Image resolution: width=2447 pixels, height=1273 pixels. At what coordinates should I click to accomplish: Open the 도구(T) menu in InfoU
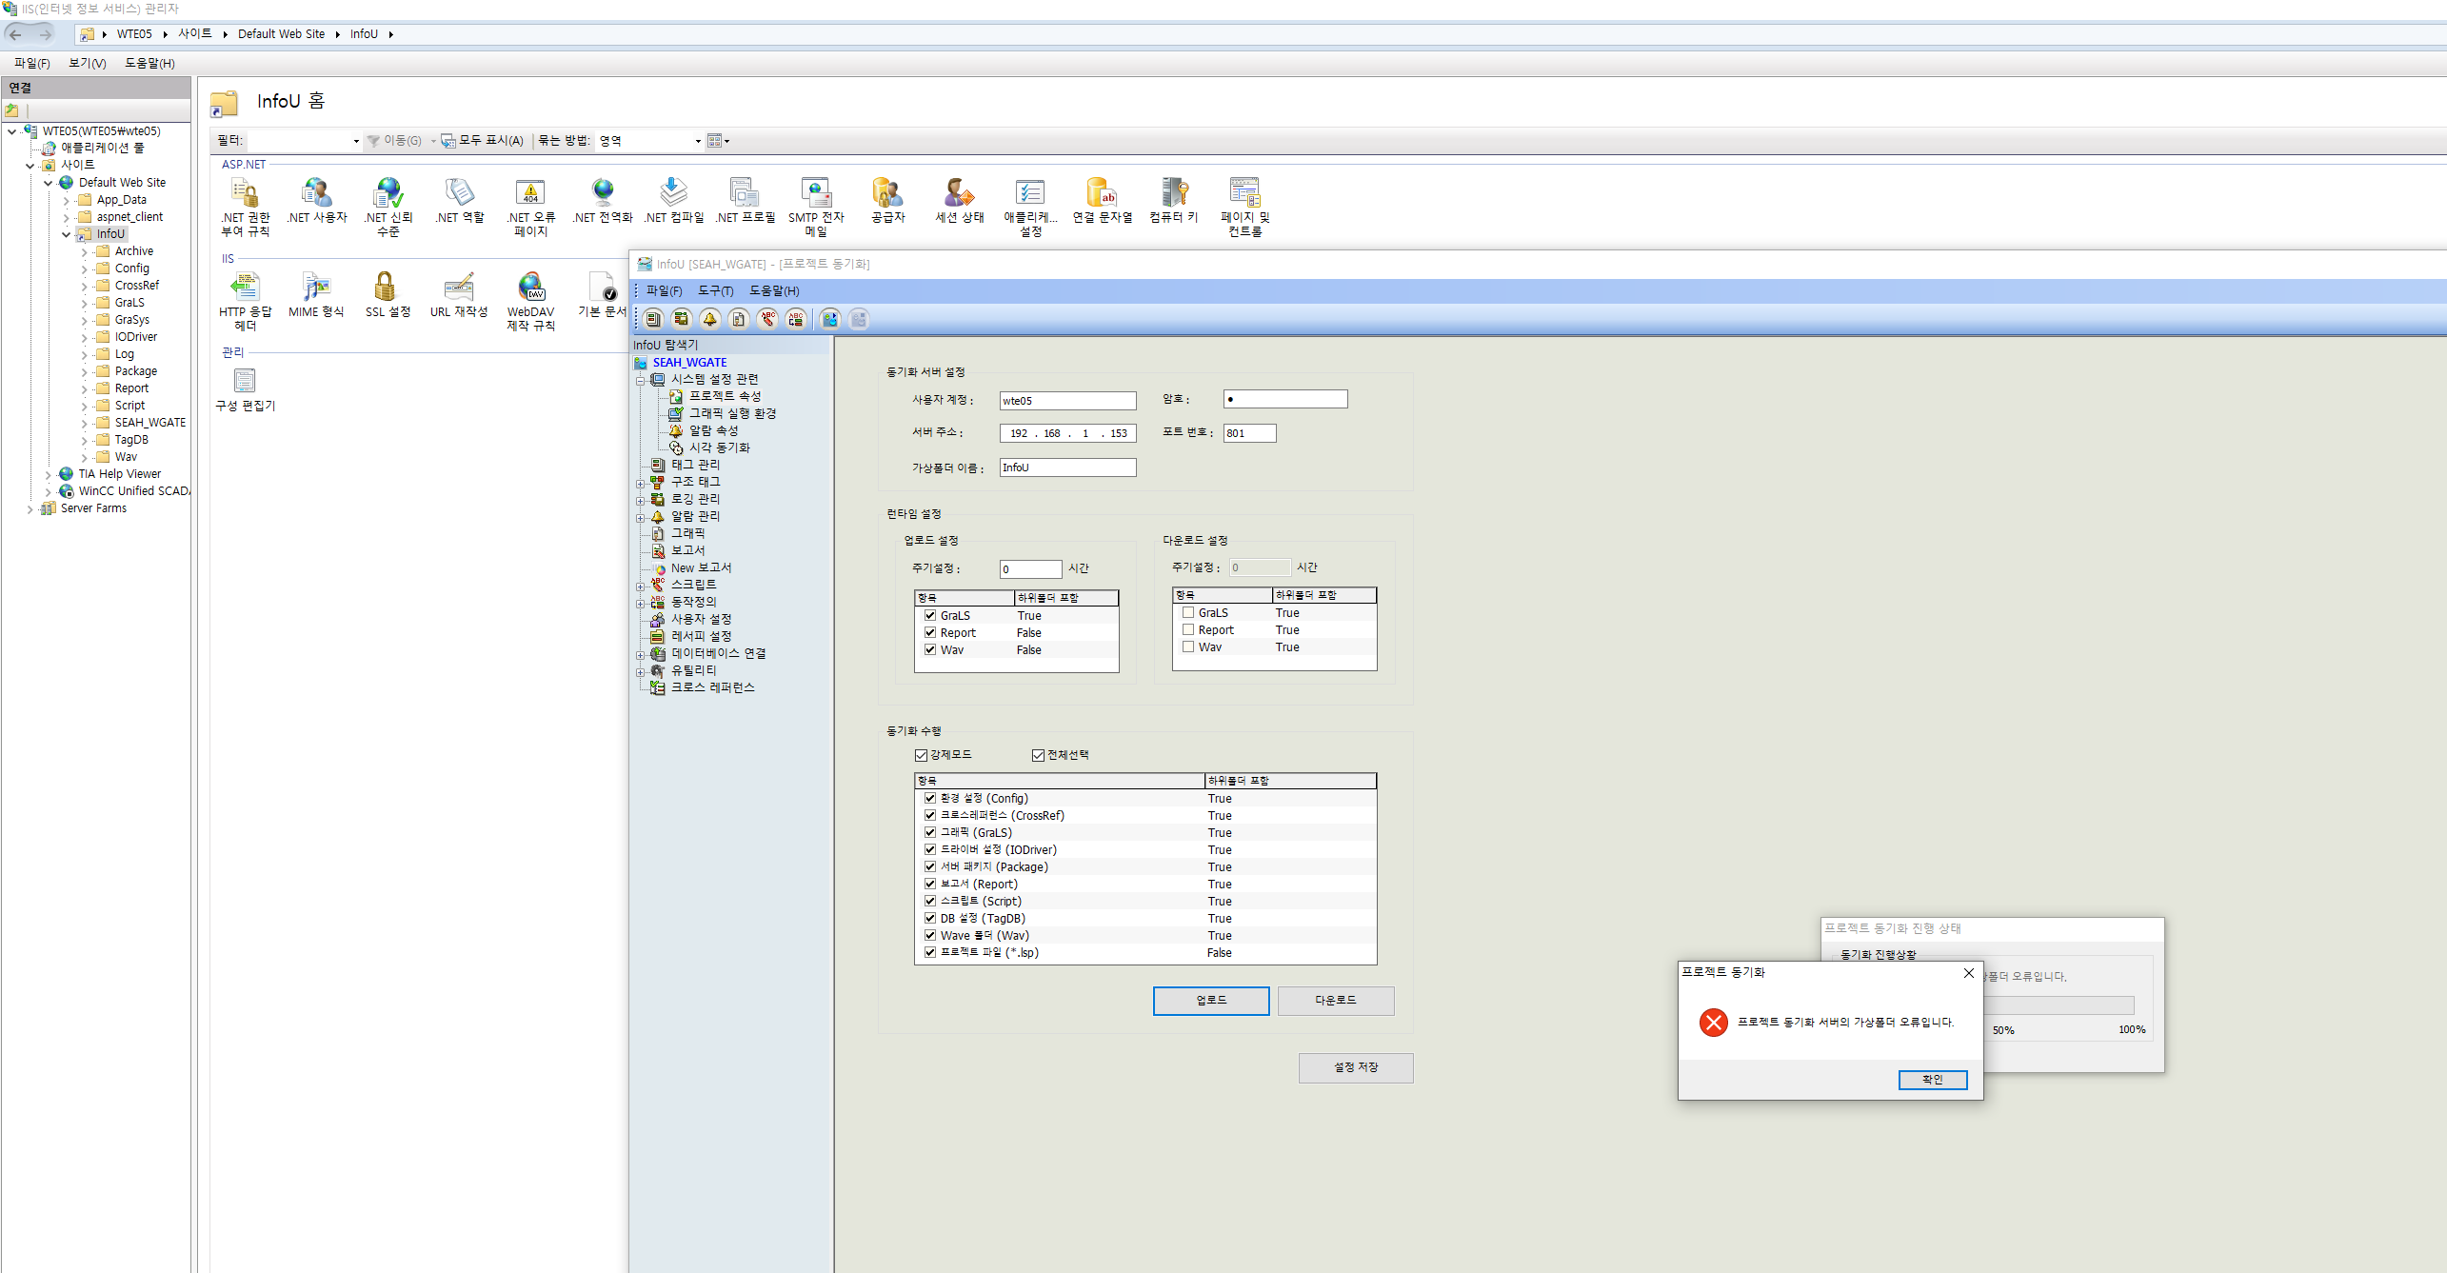coord(715,290)
